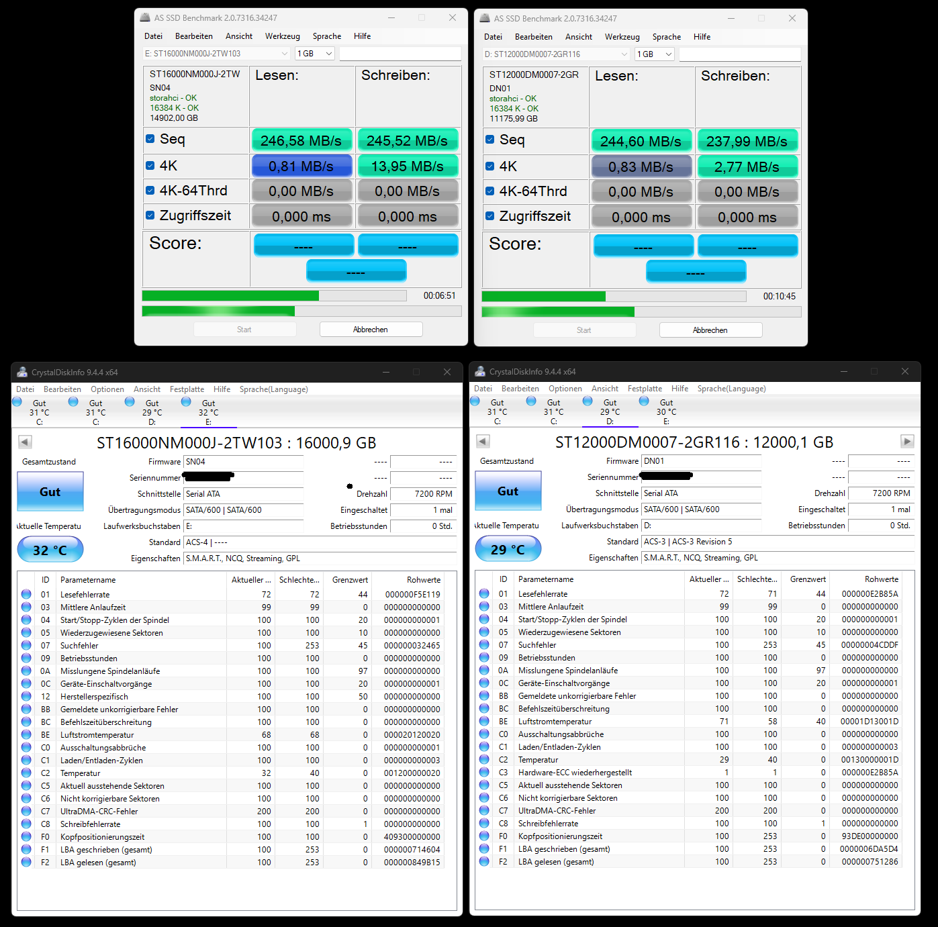Click the blue status icon beside Lesefehlerrate
938x927 pixels.
(26, 593)
